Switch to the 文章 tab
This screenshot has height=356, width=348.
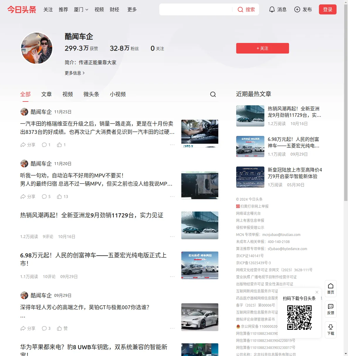click(47, 94)
